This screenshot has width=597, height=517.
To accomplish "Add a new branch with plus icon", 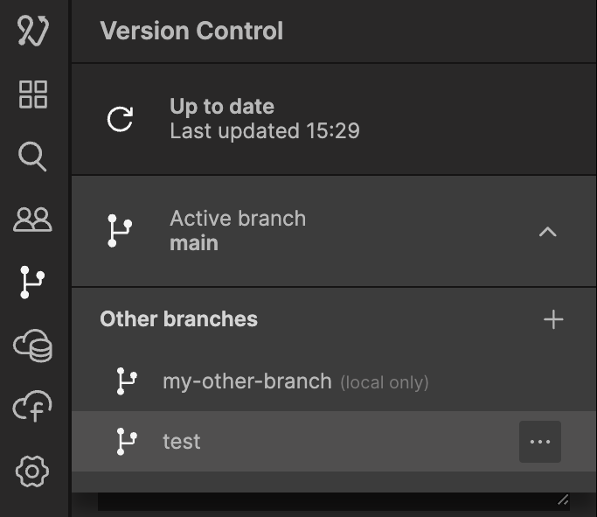I will coord(553,319).
